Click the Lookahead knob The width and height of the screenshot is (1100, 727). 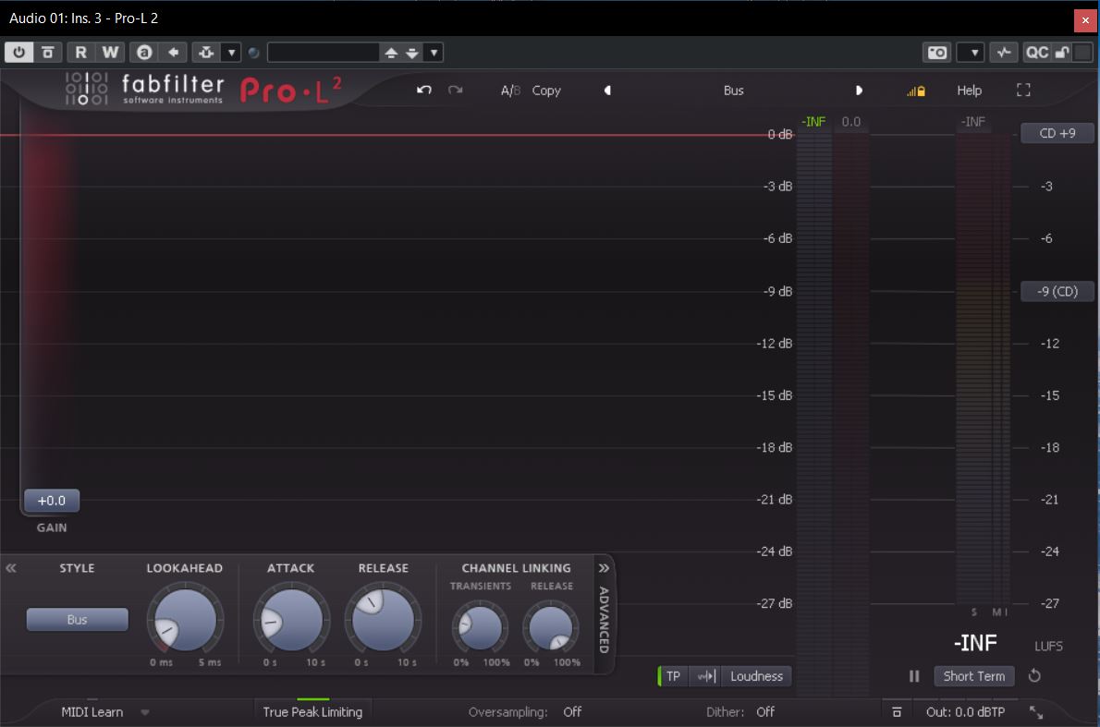pyautogui.click(x=185, y=621)
